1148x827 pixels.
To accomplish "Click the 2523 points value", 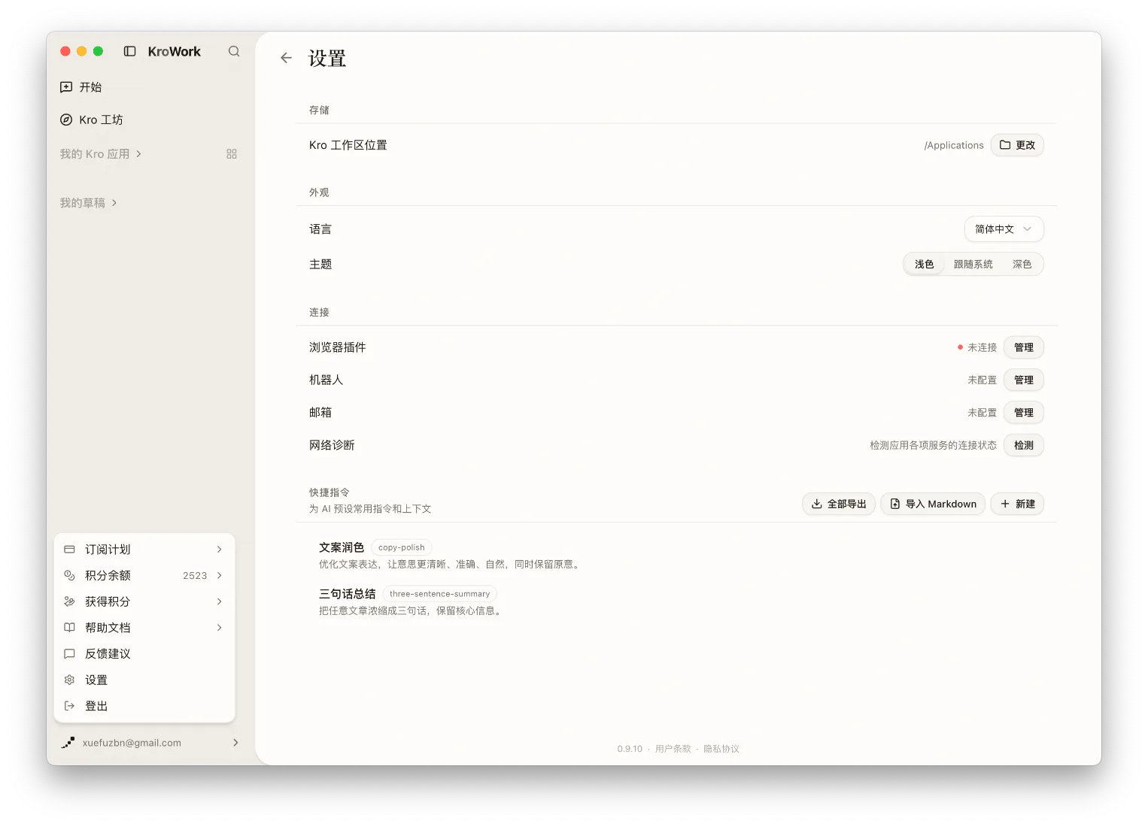I will click(195, 576).
